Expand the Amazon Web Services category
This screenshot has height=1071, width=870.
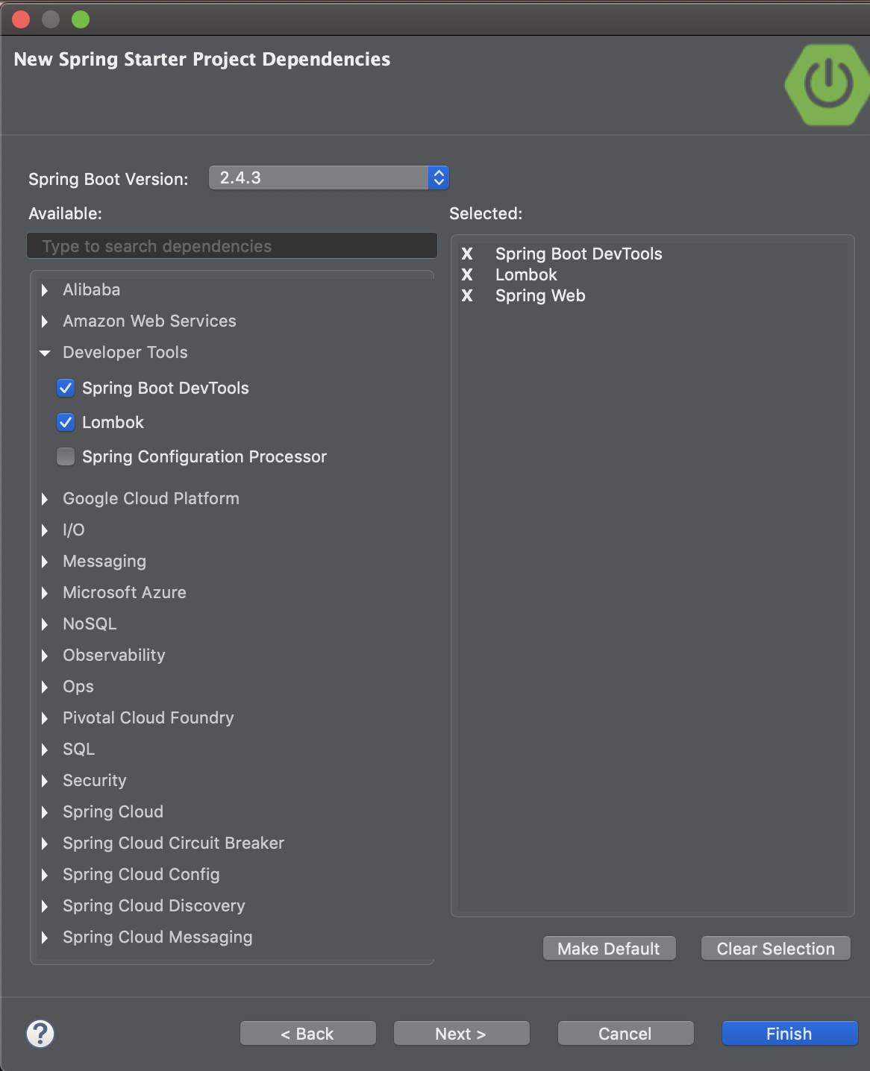point(45,321)
